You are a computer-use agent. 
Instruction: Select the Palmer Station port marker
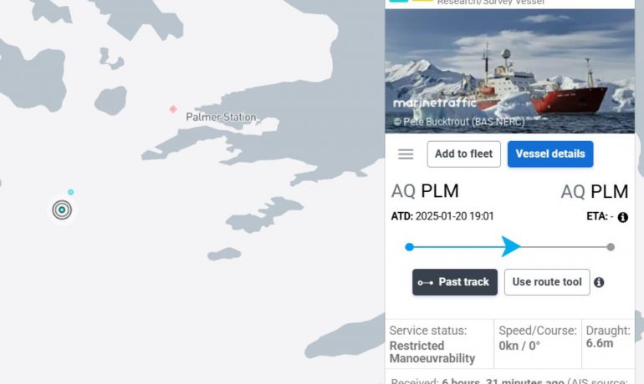[x=173, y=109]
